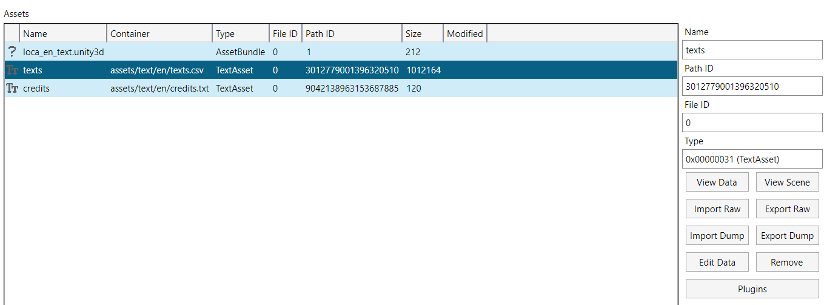Remove the selected asset
Viewport: 824px width, 305px height.
tap(787, 263)
